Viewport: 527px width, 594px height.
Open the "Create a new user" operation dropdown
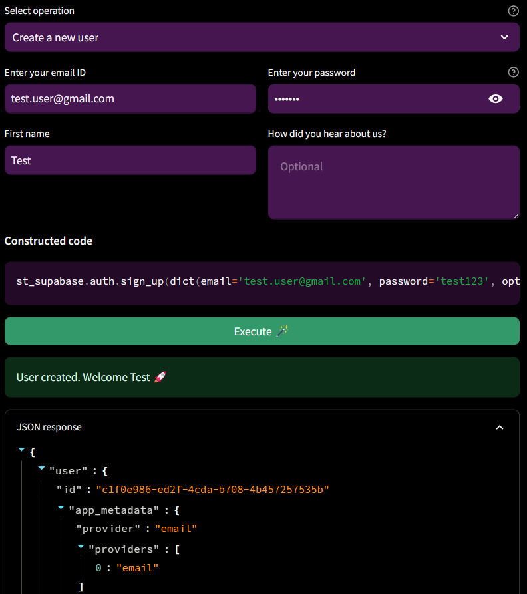coord(262,37)
